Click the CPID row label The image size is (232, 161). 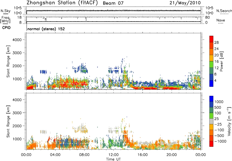point(6,28)
